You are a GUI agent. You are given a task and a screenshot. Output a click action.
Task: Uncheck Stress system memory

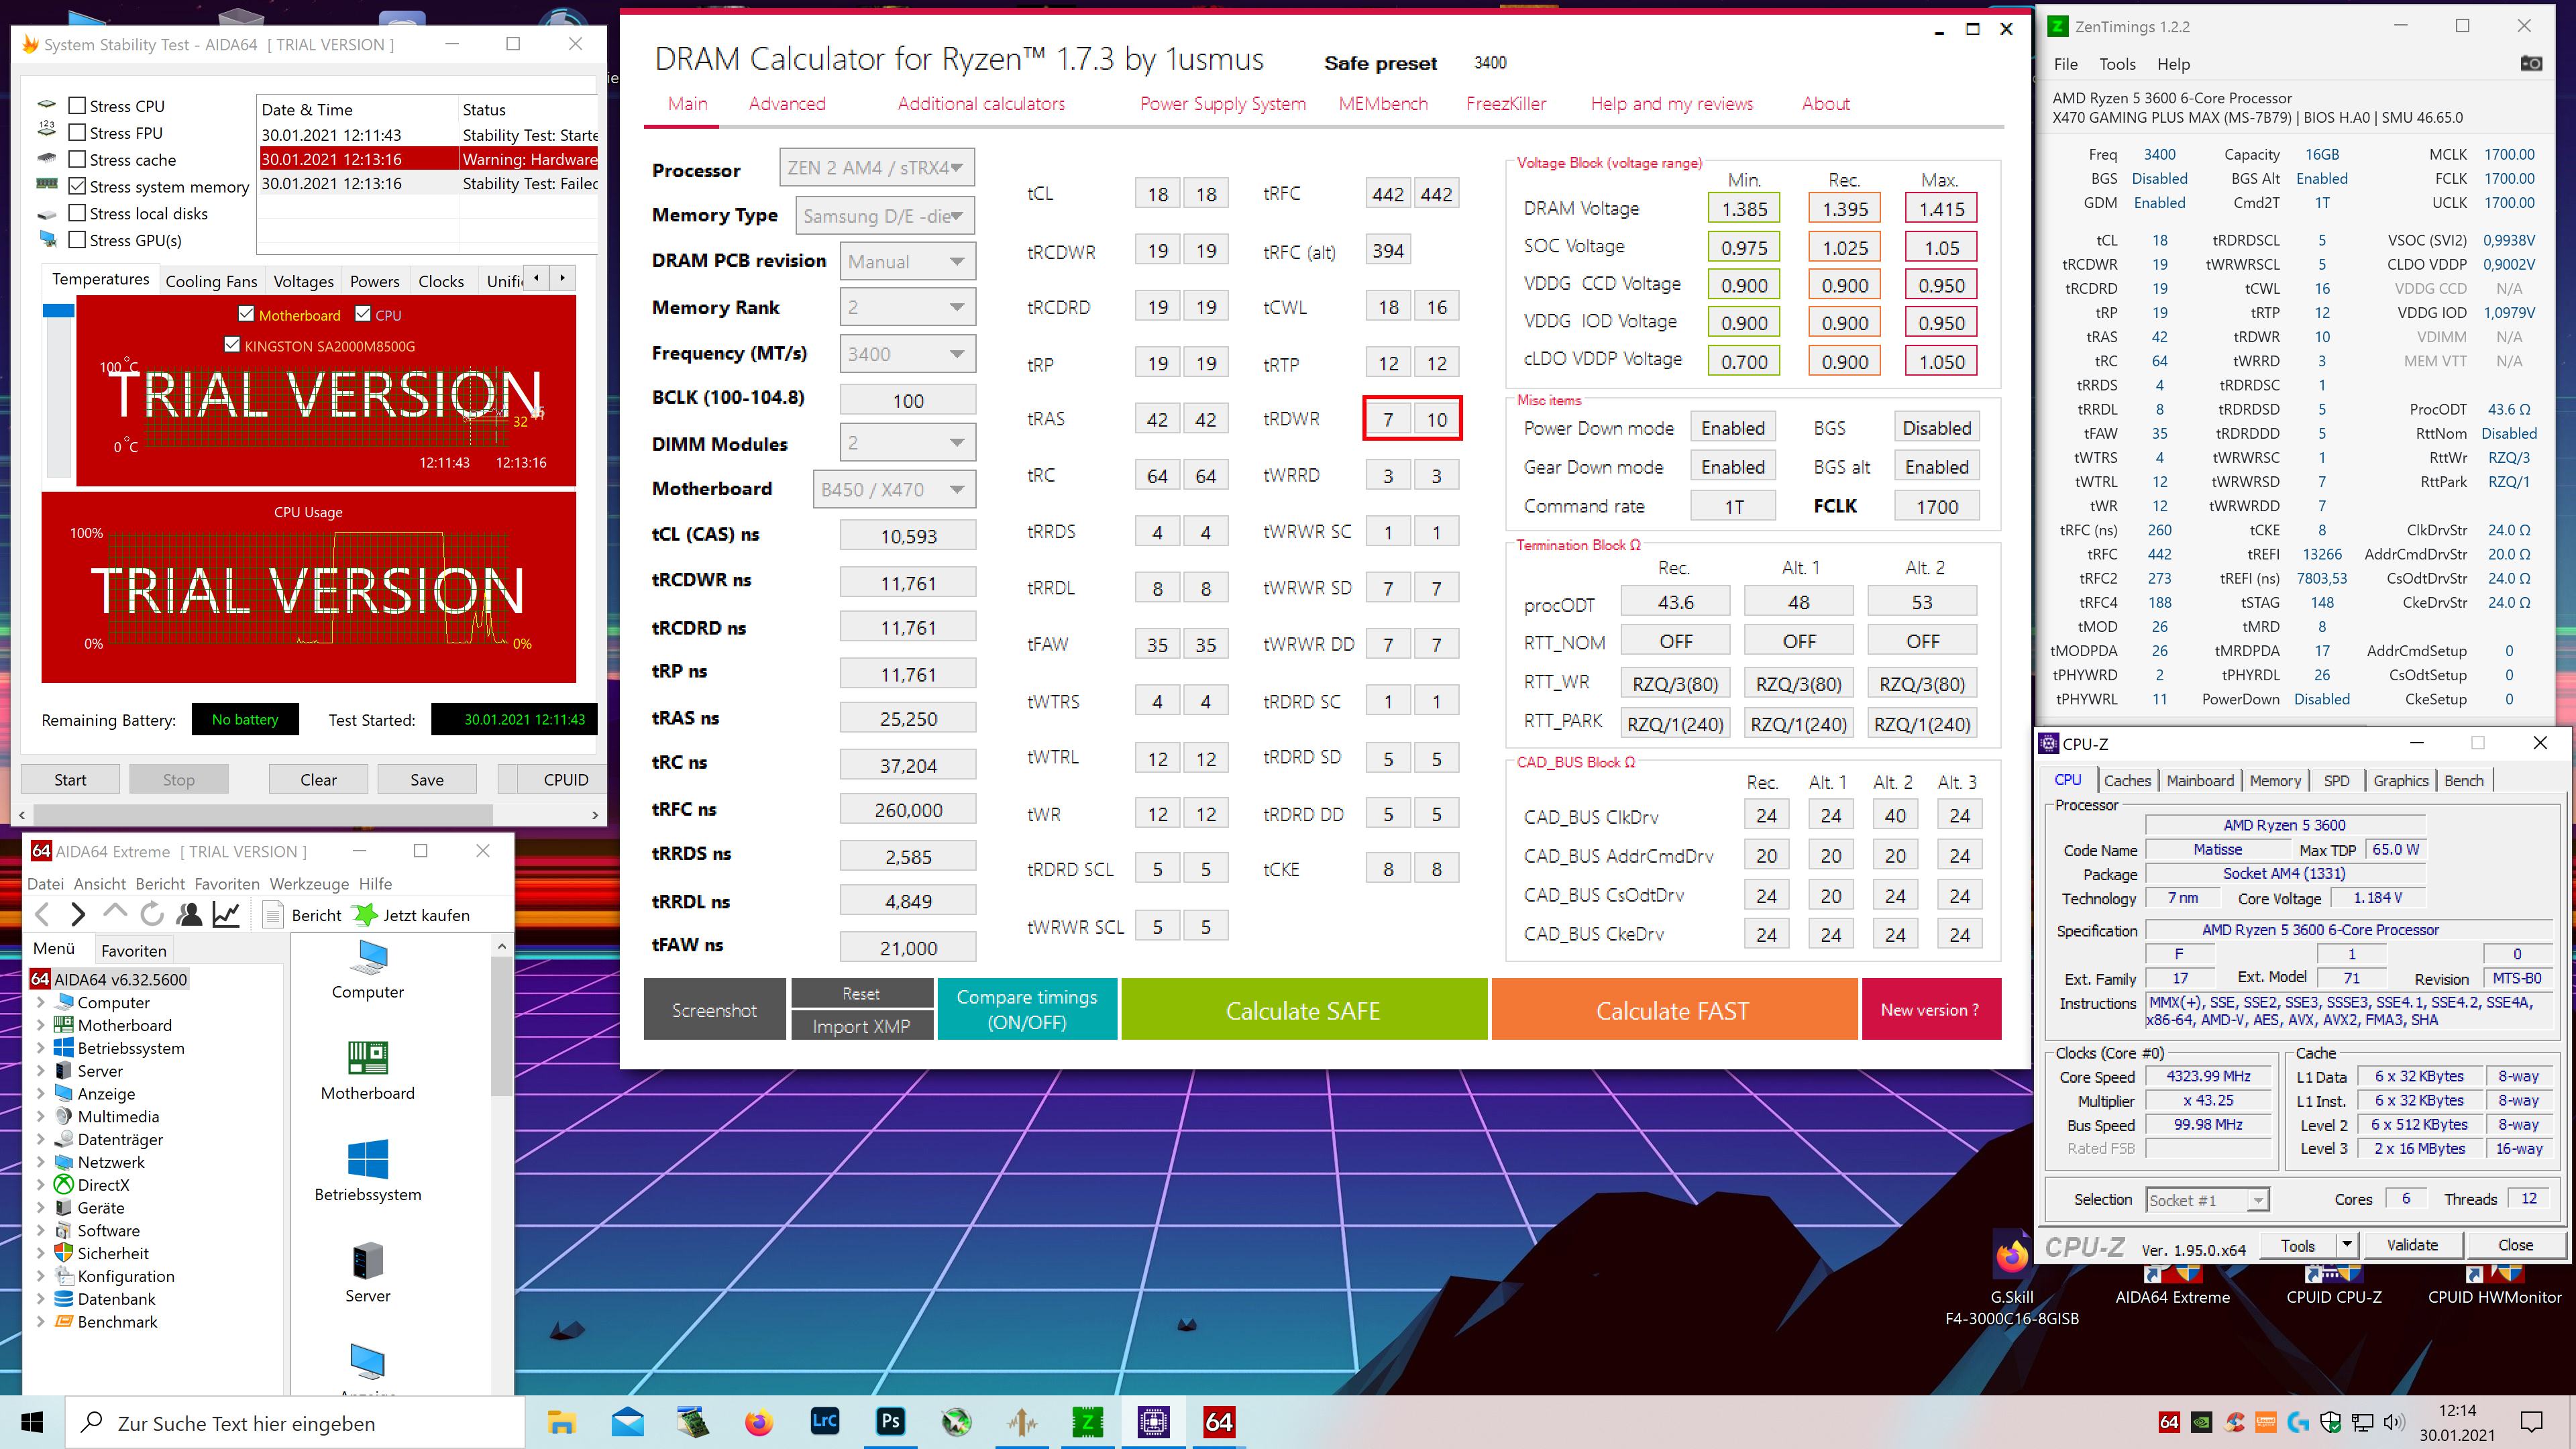(77, 186)
